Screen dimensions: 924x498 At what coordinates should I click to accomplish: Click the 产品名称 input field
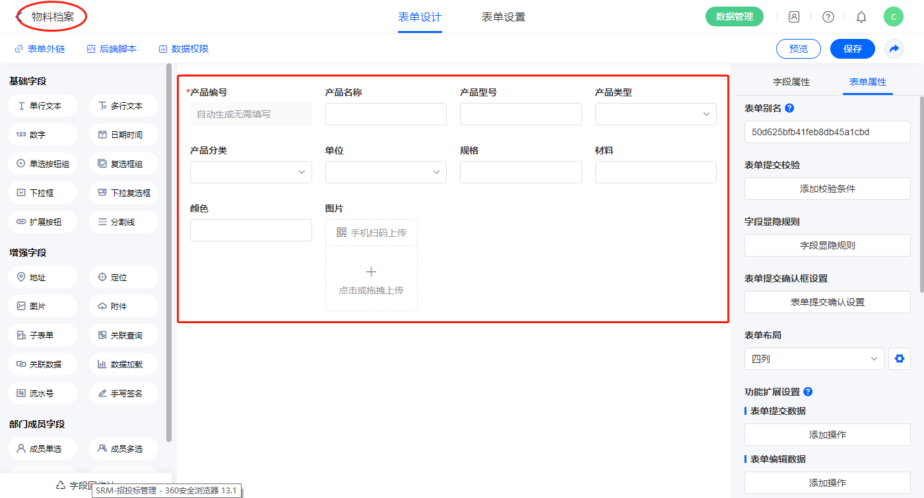click(385, 114)
